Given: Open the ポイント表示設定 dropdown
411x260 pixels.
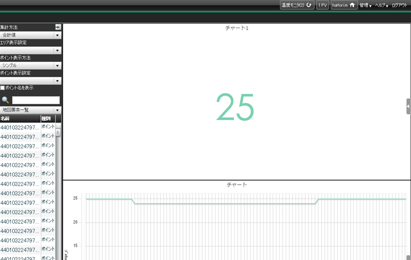Looking at the screenshot, I should (30, 80).
